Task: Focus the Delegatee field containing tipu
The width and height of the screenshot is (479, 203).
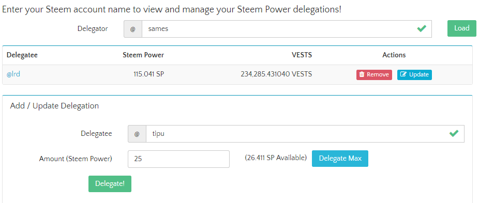Action: point(305,134)
